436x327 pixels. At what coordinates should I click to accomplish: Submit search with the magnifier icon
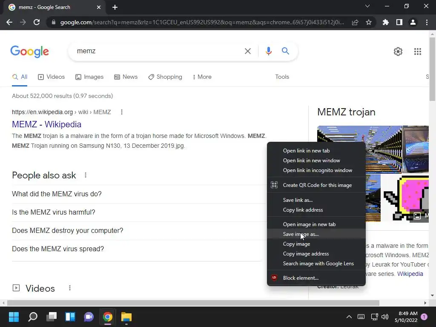(x=285, y=51)
